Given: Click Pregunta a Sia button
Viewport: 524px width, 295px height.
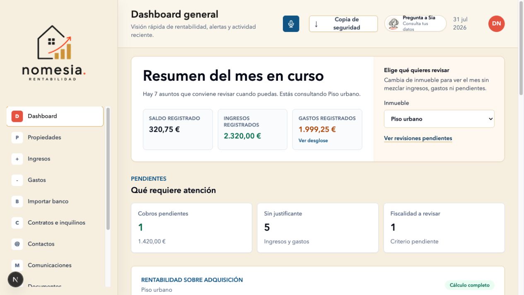Looking at the screenshot, I should pos(415,24).
